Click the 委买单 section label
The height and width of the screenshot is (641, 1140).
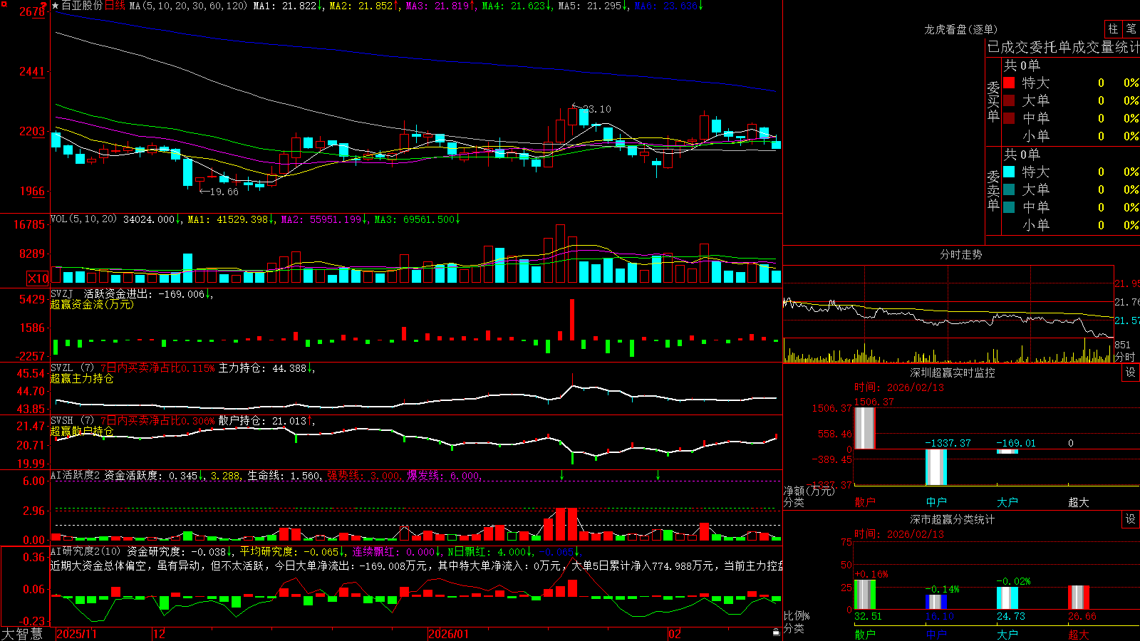993,101
